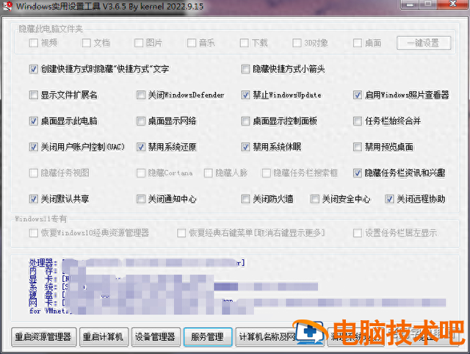The image size is (470, 354).
Task: Uncheck 隐藏任务栏资讯和兴趣
Action: pos(358,173)
